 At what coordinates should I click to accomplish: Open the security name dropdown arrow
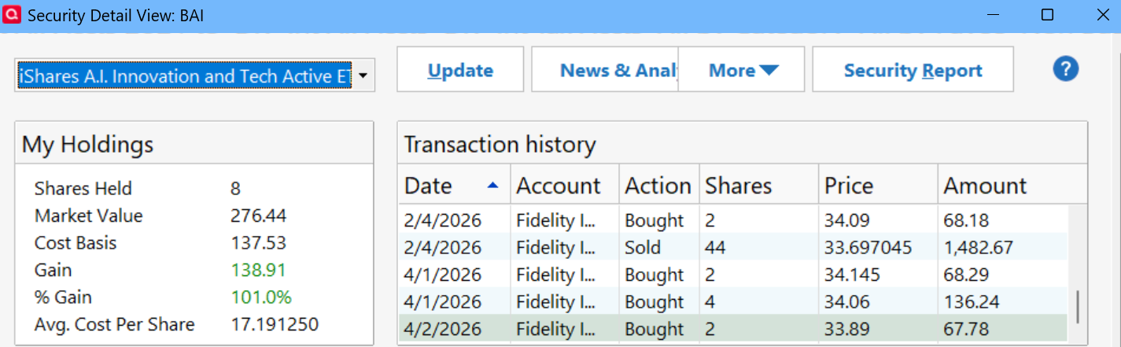(363, 76)
